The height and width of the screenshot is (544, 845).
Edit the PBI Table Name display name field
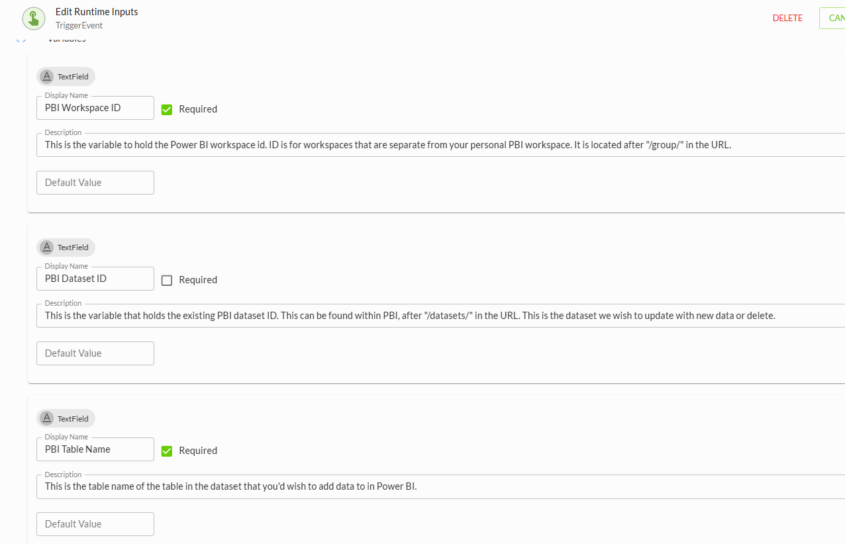click(95, 449)
